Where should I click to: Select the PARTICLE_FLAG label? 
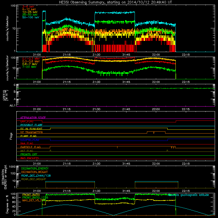click(31, 147)
